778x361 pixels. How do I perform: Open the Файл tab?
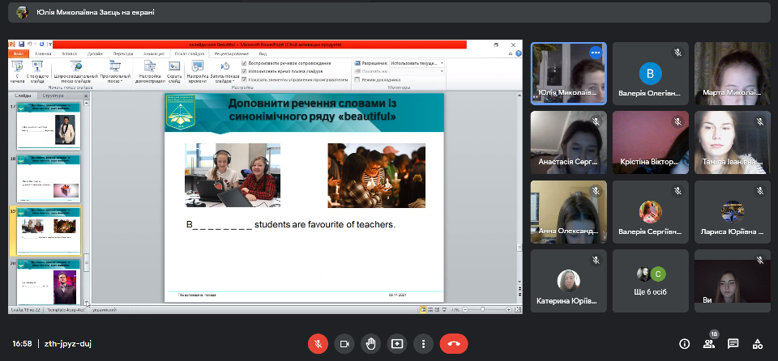pyautogui.click(x=19, y=53)
